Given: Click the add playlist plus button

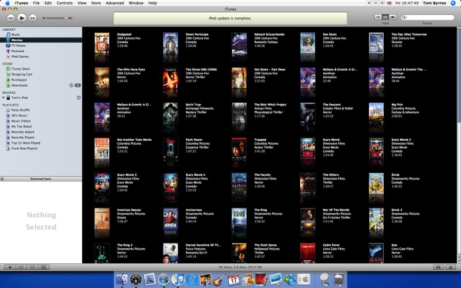Looking at the screenshot, I should [x=10, y=267].
